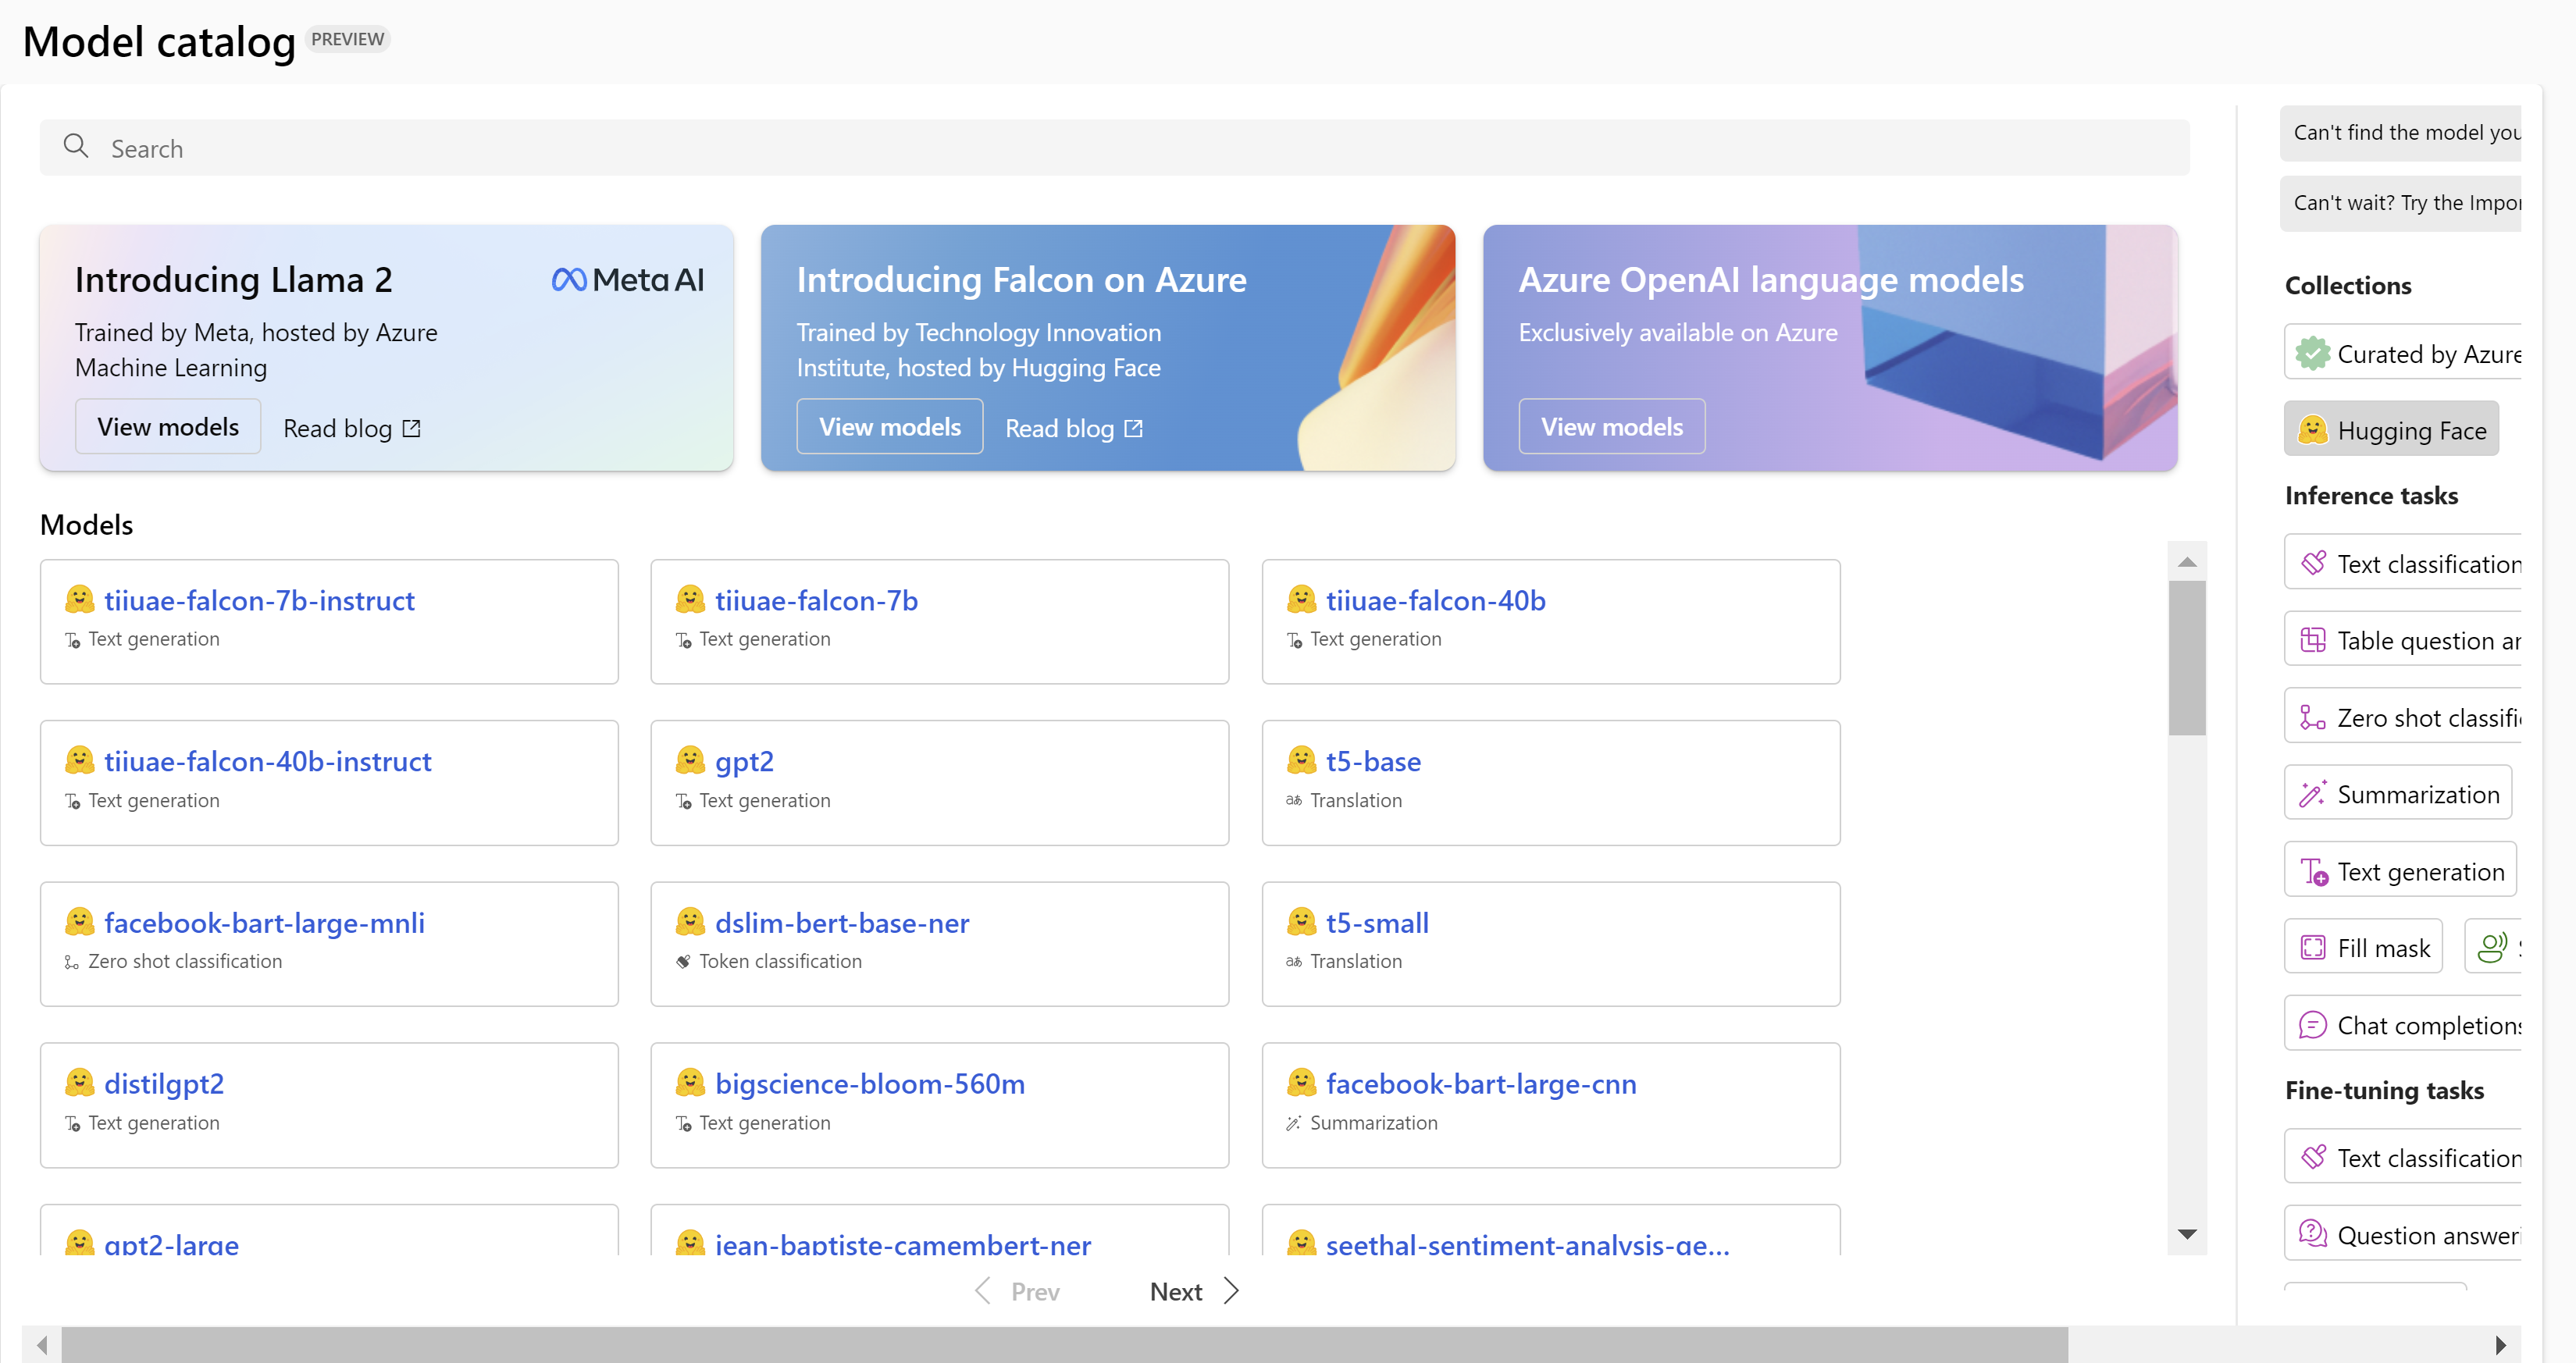
Task: Click the Hugging Face emoji beside gpt2
Action: click(690, 761)
